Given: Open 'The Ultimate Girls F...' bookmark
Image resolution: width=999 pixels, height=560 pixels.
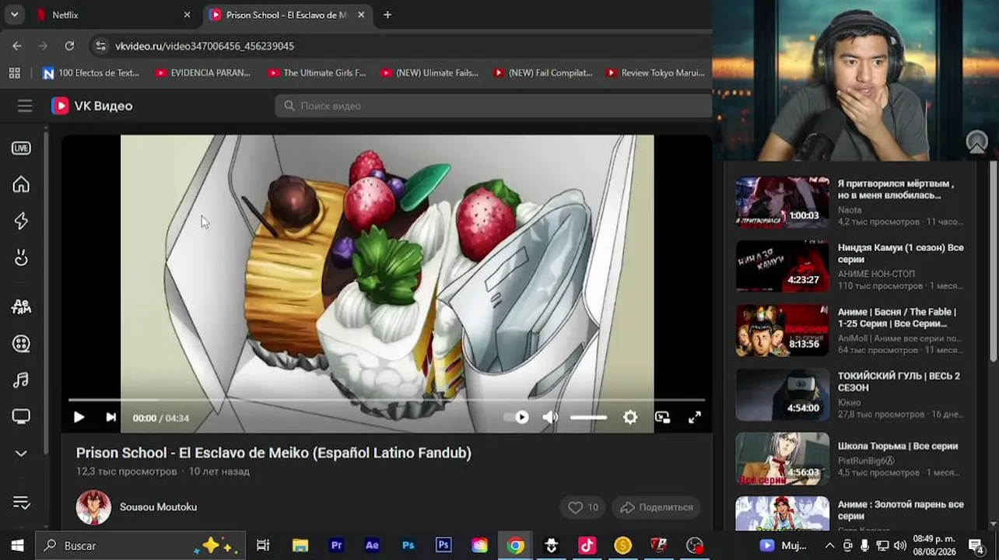Looking at the screenshot, I should click(317, 73).
